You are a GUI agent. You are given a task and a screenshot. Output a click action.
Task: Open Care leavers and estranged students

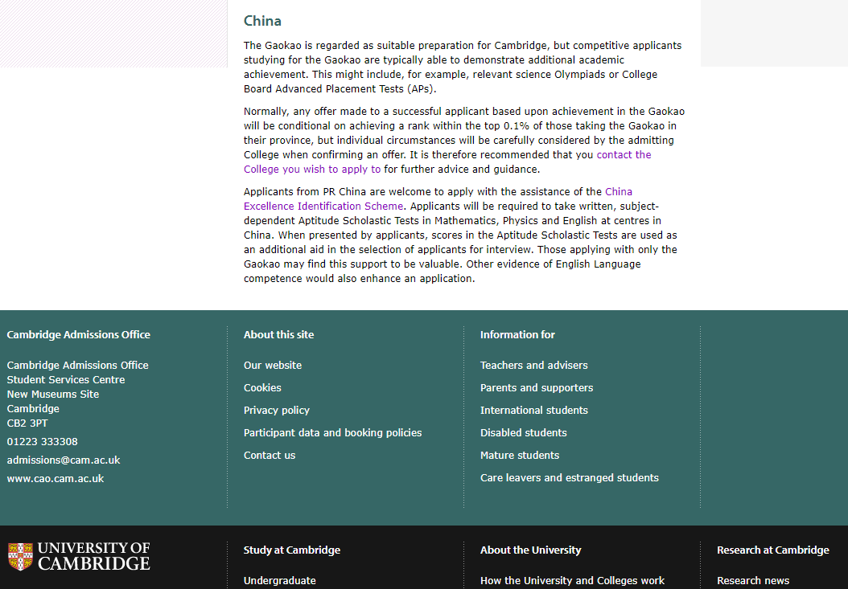tap(570, 478)
